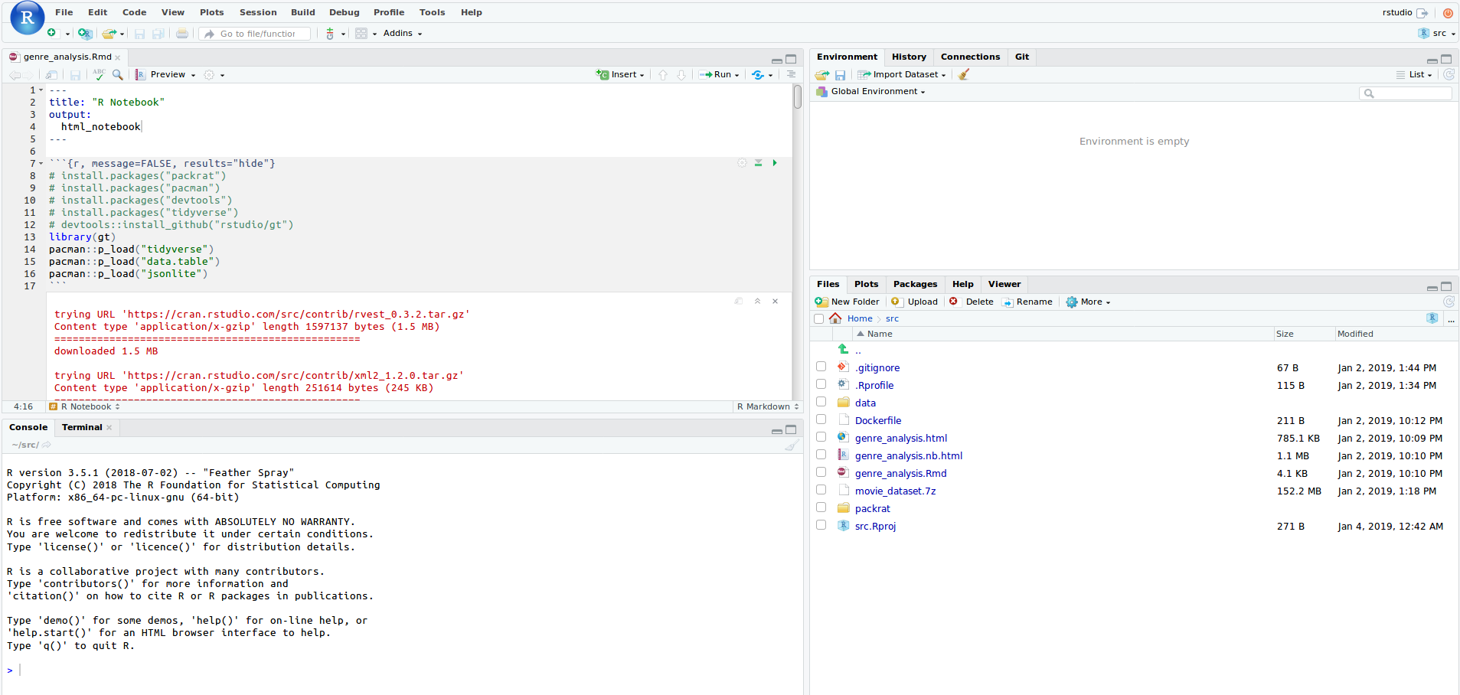1460x695 pixels.
Task: Open the Insert chunk dropdown
Action: 620,74
